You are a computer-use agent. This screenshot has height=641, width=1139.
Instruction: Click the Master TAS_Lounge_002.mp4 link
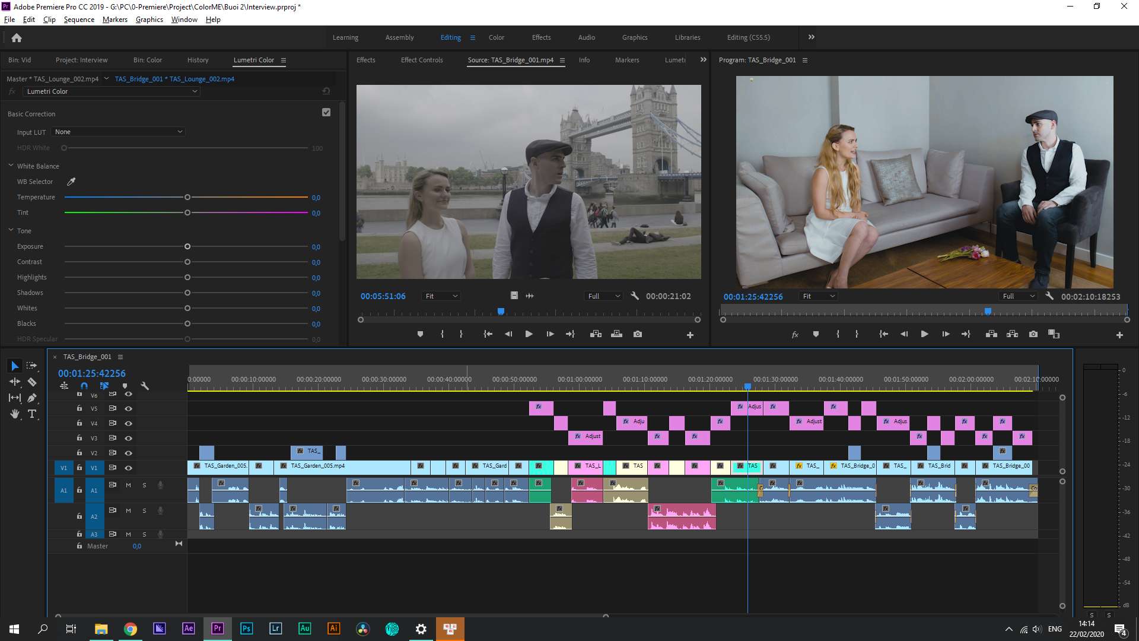[52, 79]
